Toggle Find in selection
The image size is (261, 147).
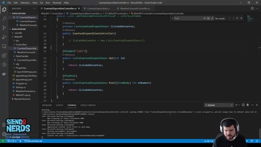pos(237,18)
